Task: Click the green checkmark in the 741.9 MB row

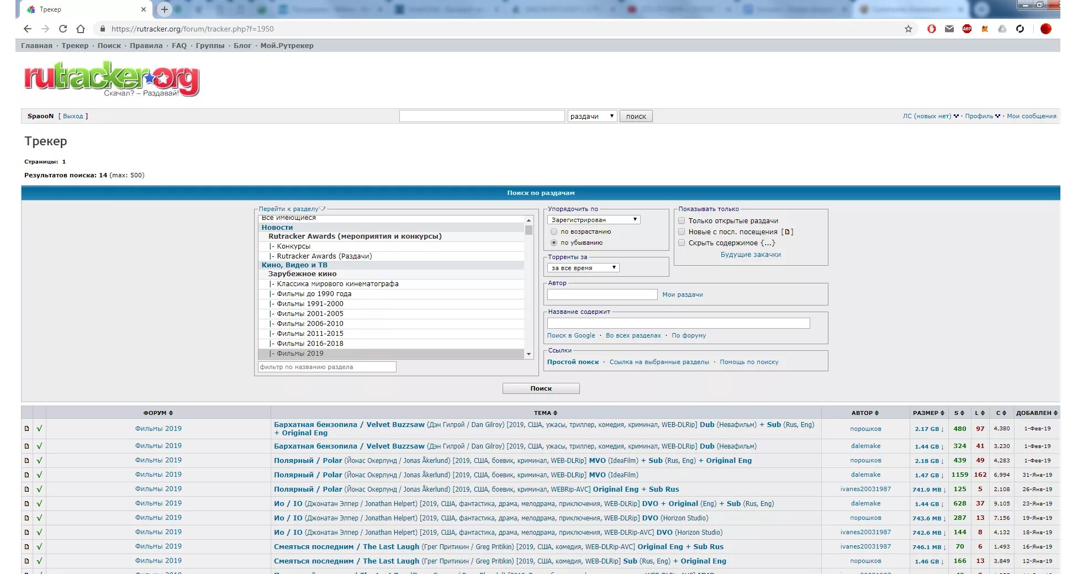Action: coord(39,489)
